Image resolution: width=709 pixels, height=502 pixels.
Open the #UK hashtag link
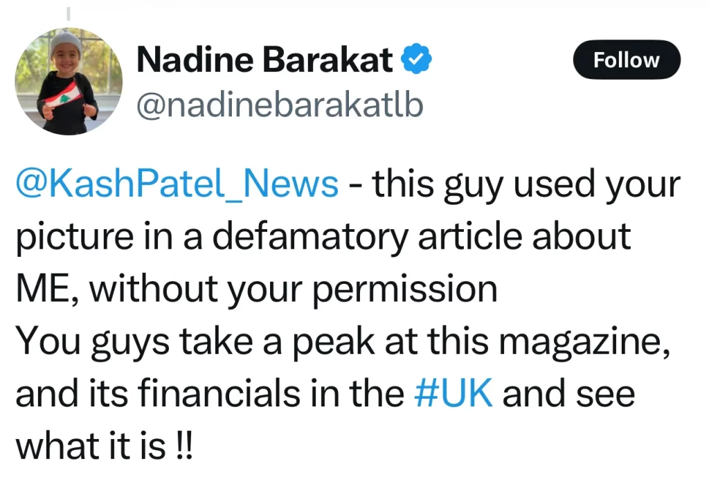point(453,393)
